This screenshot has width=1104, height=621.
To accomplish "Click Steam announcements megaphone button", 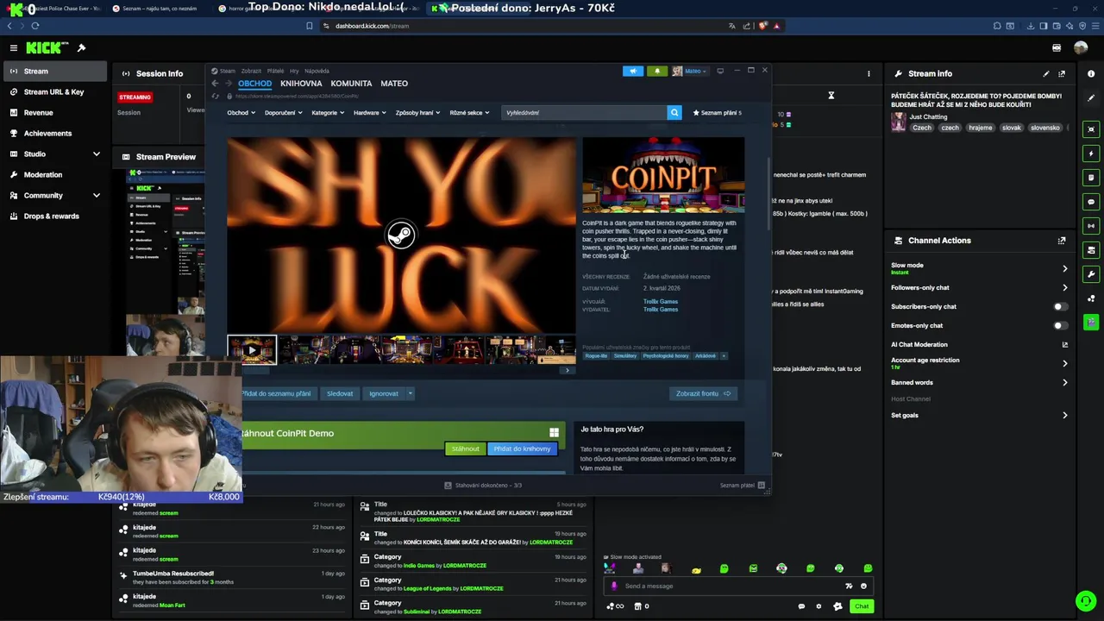I will 633,71.
